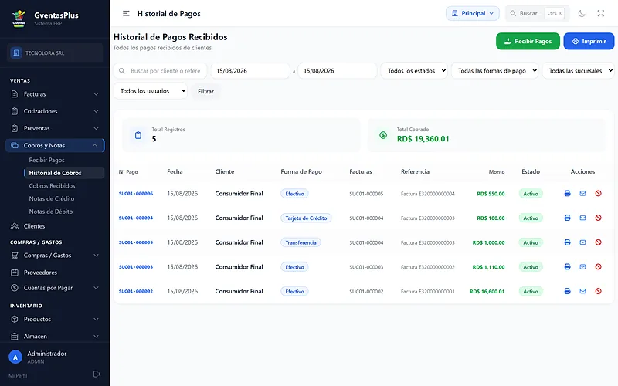The width and height of the screenshot is (618, 386).
Task: Email payment SUC01-000002 via envelope icon
Action: coord(582,291)
